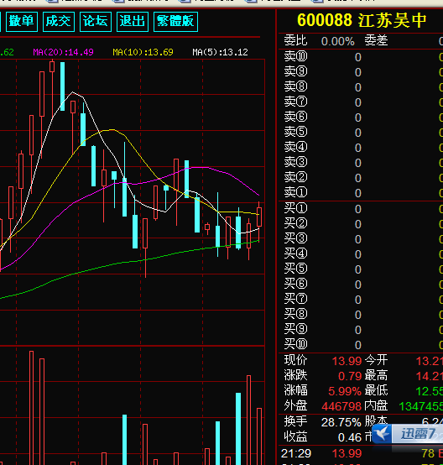Open the 论坛 forum link

96,21
